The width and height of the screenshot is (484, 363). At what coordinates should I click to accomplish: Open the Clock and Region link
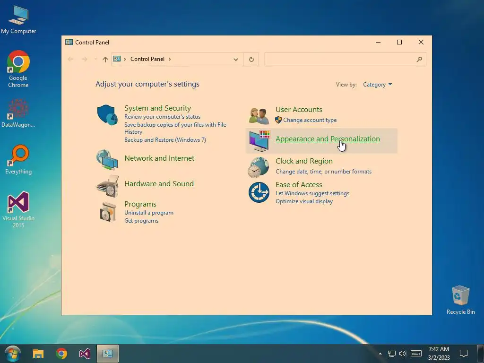pos(304,161)
